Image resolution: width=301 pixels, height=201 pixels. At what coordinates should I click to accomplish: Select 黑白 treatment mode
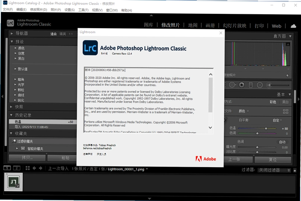285,102
